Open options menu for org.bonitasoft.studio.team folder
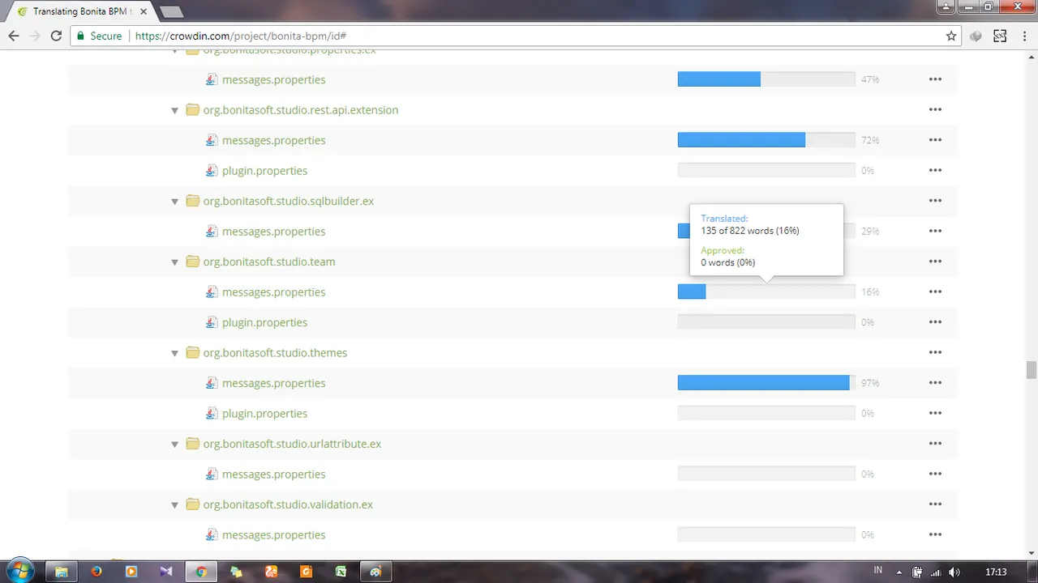The width and height of the screenshot is (1038, 583). pos(935,262)
